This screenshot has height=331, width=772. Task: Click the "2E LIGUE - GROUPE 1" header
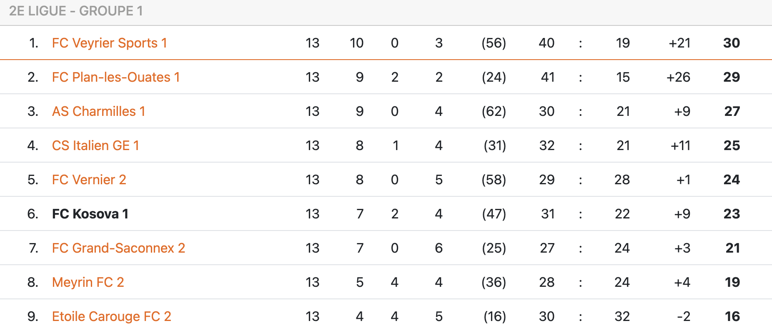(x=76, y=11)
